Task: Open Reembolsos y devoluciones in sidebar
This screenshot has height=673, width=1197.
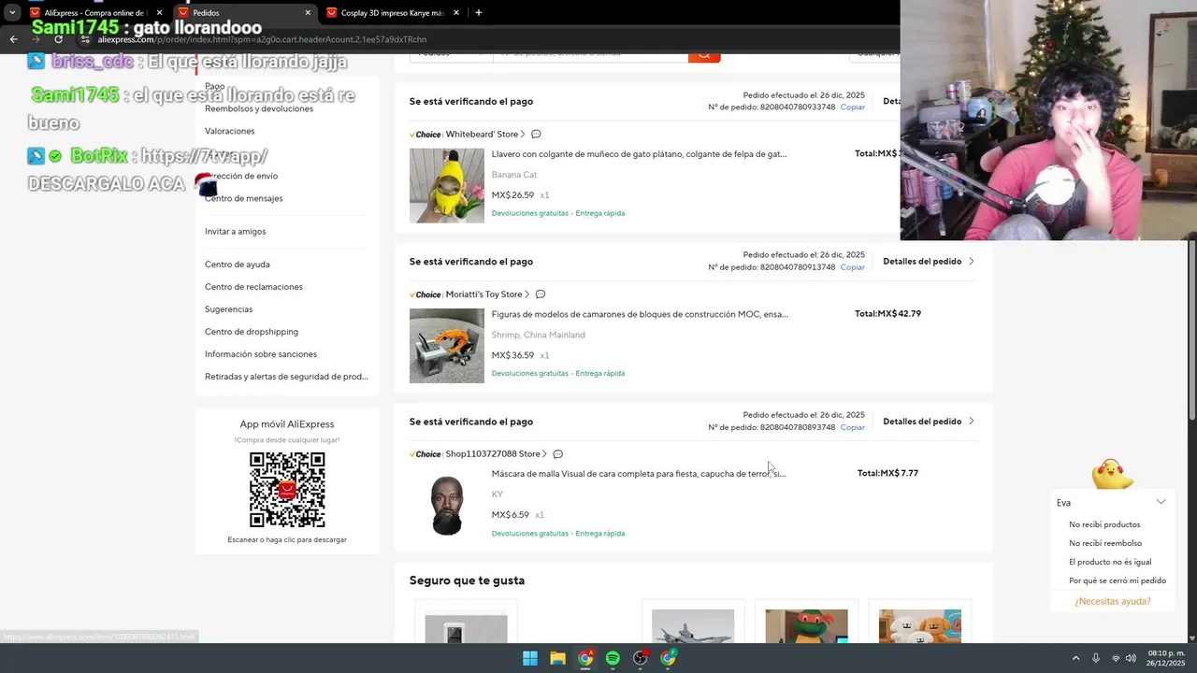Action: [259, 108]
